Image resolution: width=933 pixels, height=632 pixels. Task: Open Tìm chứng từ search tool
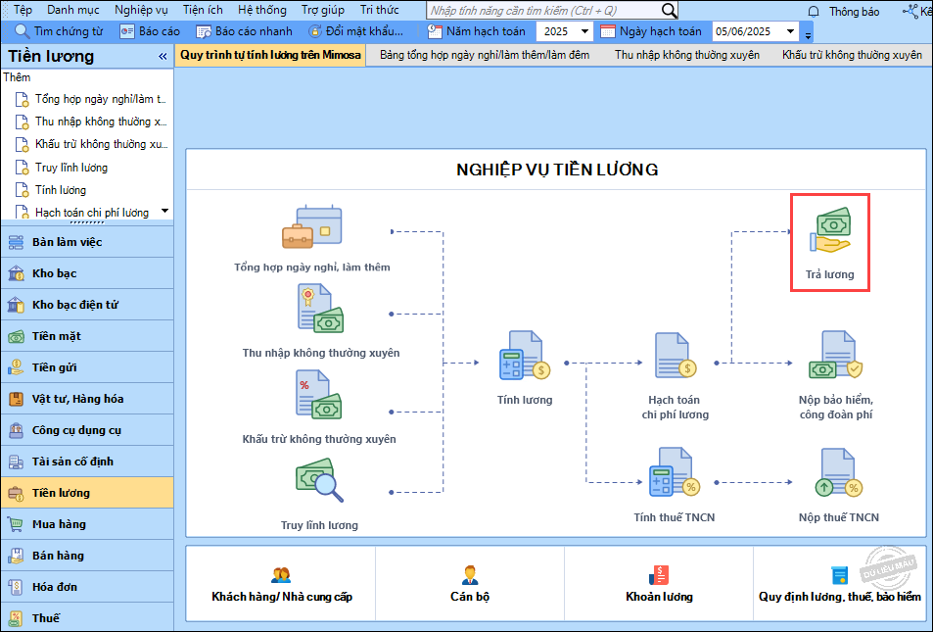pyautogui.click(x=59, y=31)
